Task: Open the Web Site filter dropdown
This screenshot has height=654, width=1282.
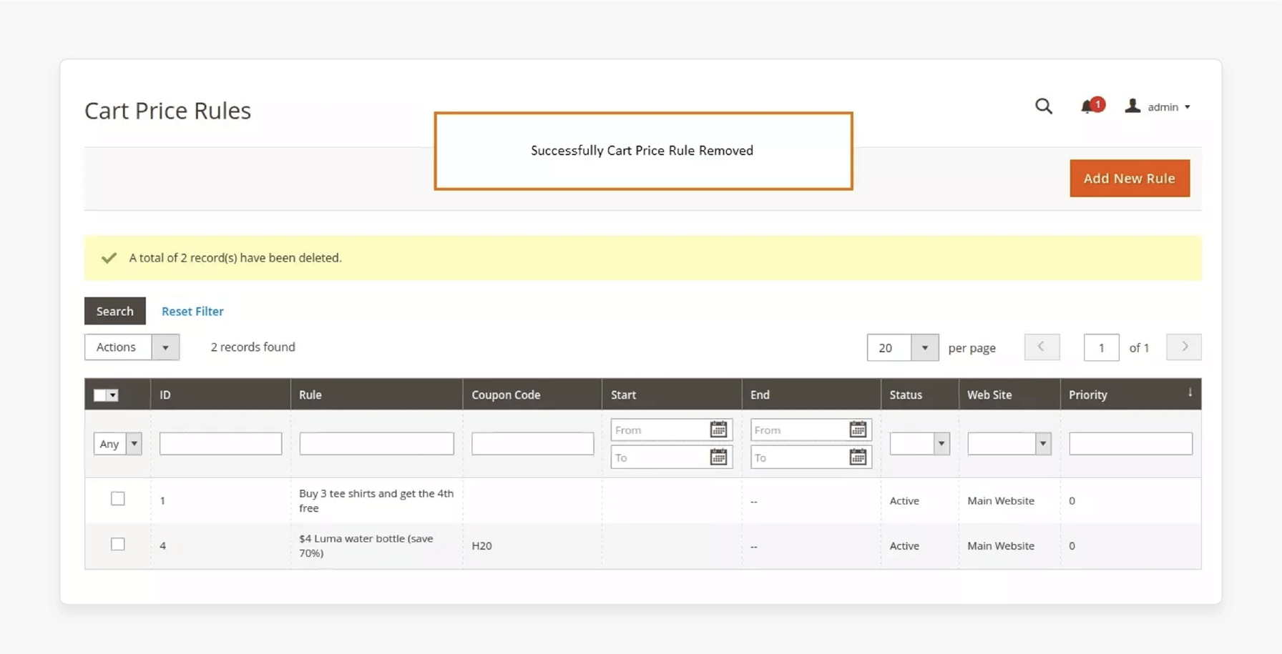Action: (x=1009, y=444)
